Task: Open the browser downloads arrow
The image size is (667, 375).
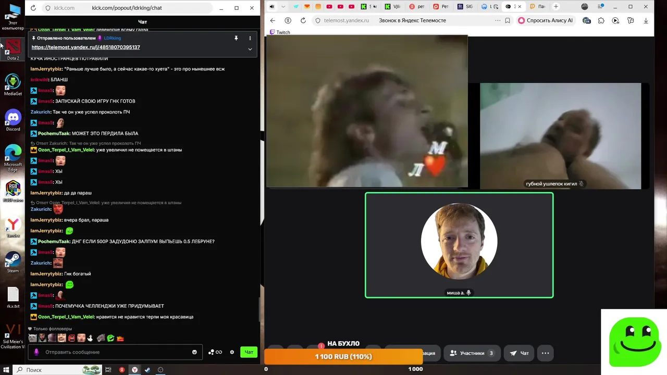Action: coord(646,20)
